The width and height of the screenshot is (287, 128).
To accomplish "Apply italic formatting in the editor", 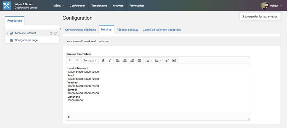I will coord(110,60).
